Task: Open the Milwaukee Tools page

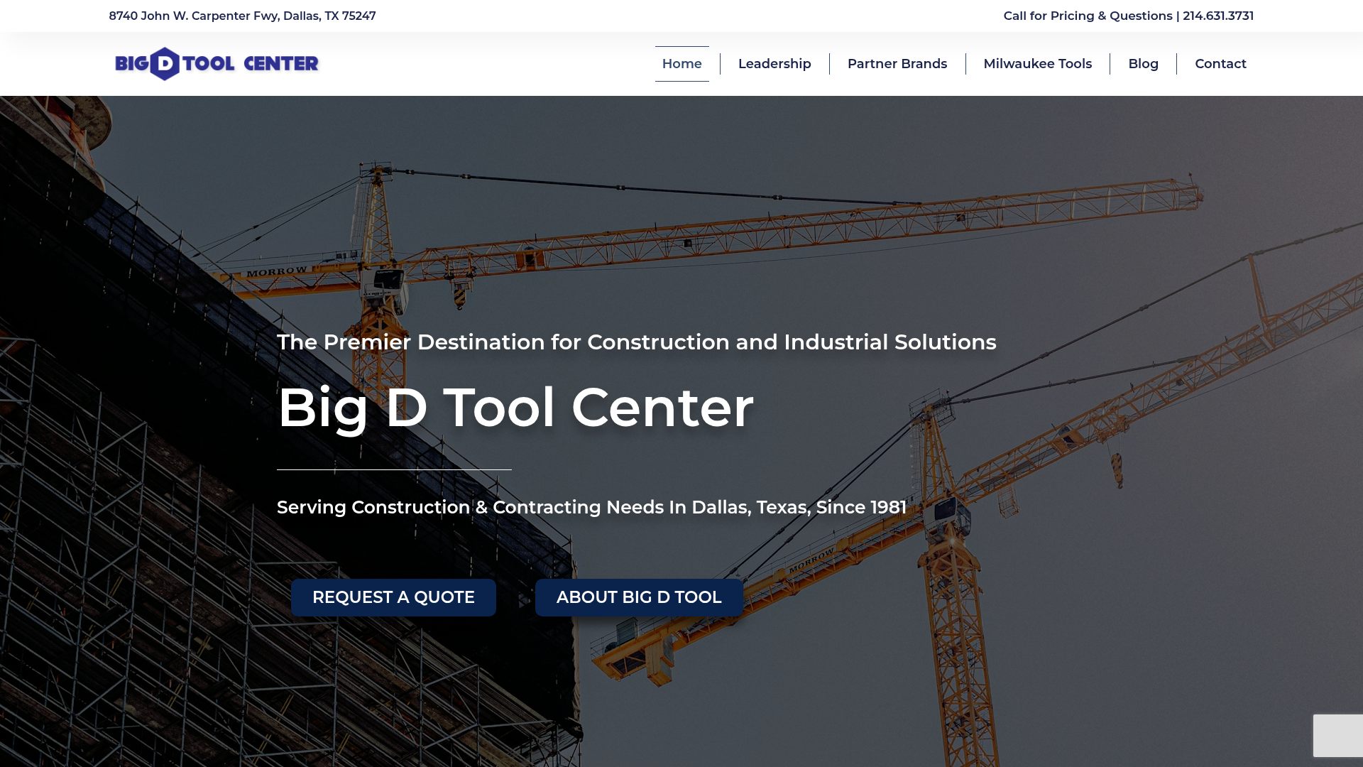Action: click(1037, 63)
